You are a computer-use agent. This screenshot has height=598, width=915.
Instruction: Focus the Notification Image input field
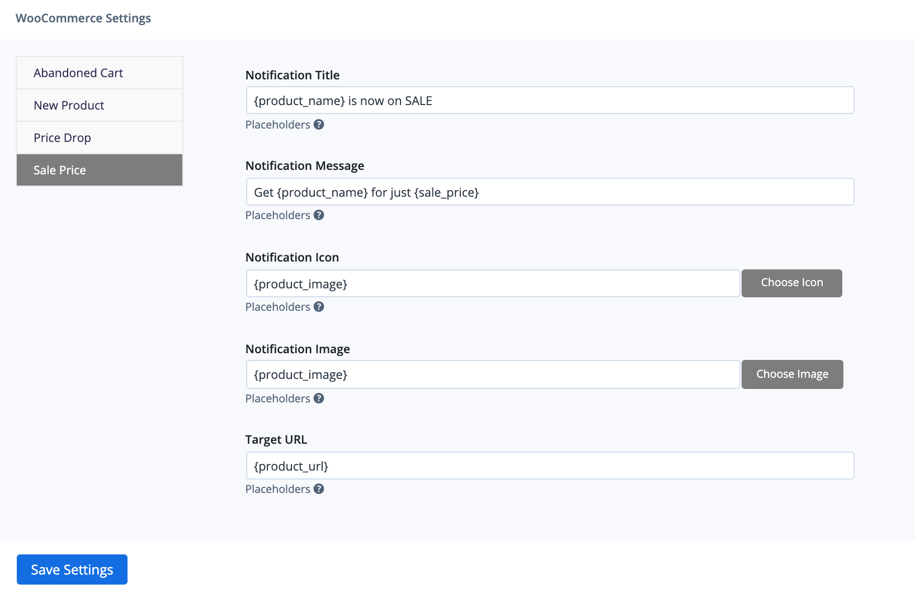(493, 374)
